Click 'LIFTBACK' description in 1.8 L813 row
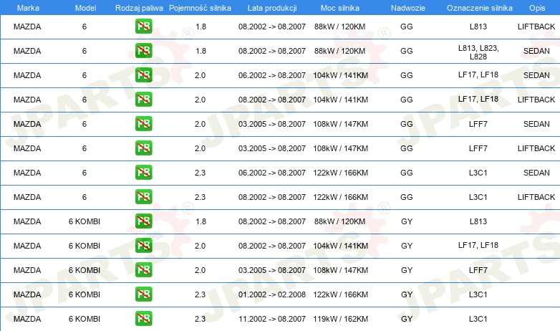 (536, 27)
